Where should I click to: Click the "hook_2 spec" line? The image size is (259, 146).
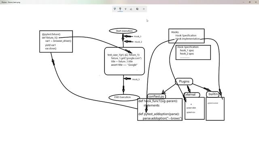coord(187,54)
